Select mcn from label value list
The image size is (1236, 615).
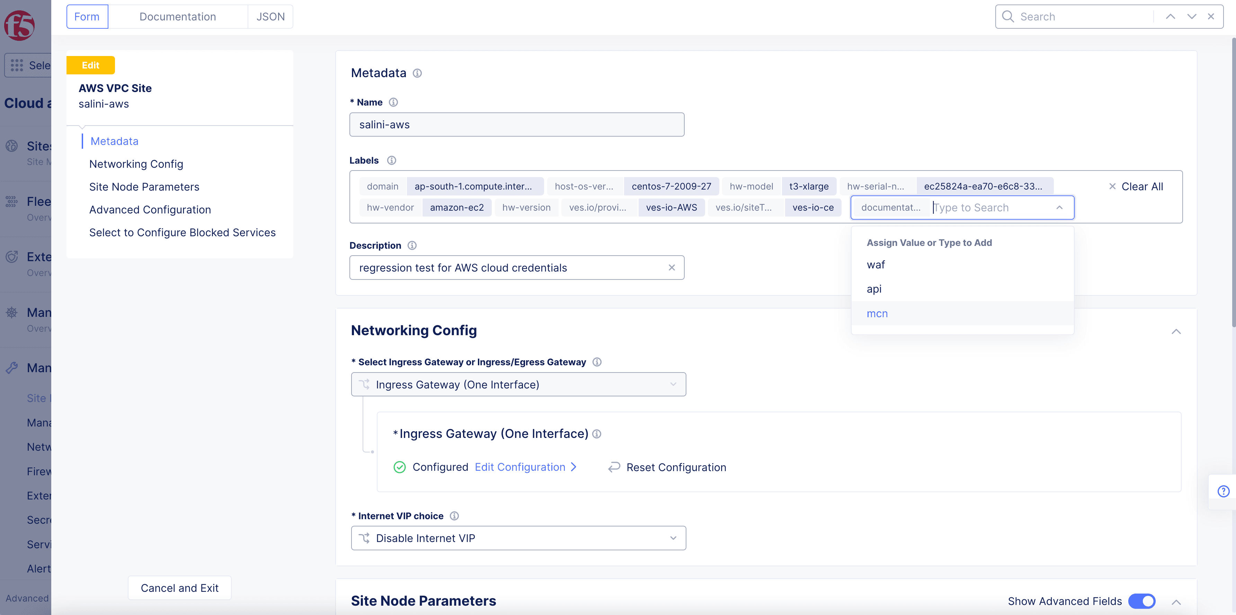tap(962, 313)
